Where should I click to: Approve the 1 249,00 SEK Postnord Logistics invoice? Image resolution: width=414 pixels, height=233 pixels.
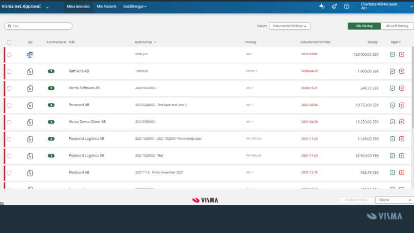click(x=392, y=139)
